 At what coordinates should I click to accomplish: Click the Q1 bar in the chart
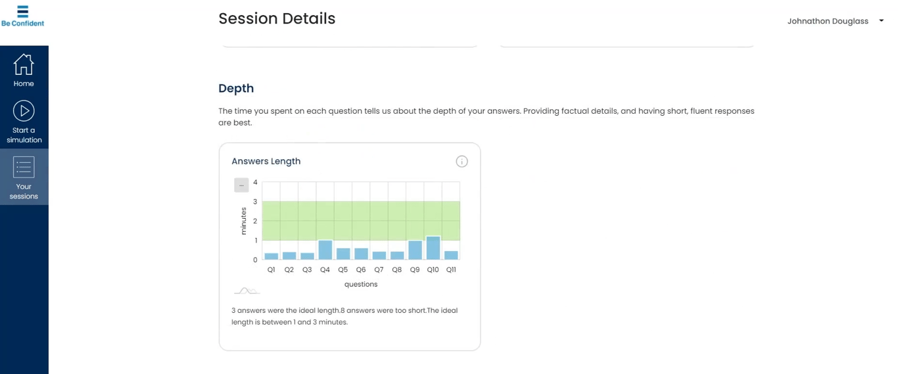click(272, 256)
